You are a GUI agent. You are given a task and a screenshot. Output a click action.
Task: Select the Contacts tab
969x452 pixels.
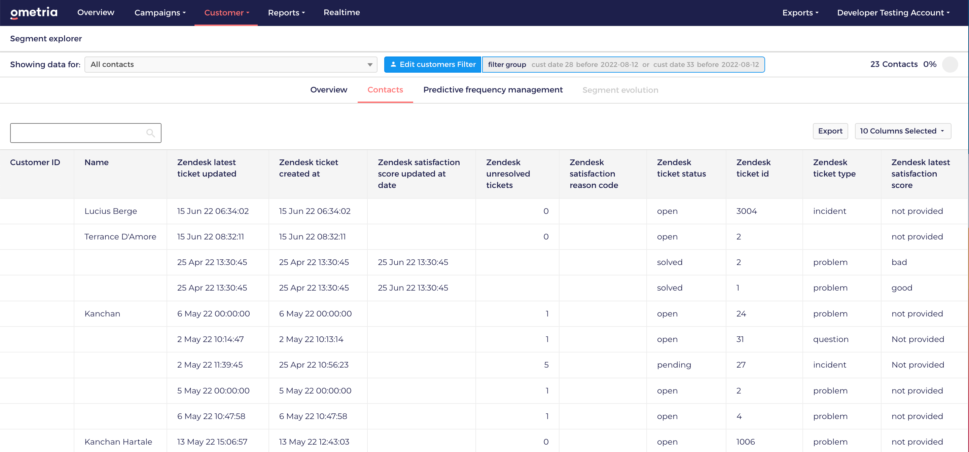[385, 89]
